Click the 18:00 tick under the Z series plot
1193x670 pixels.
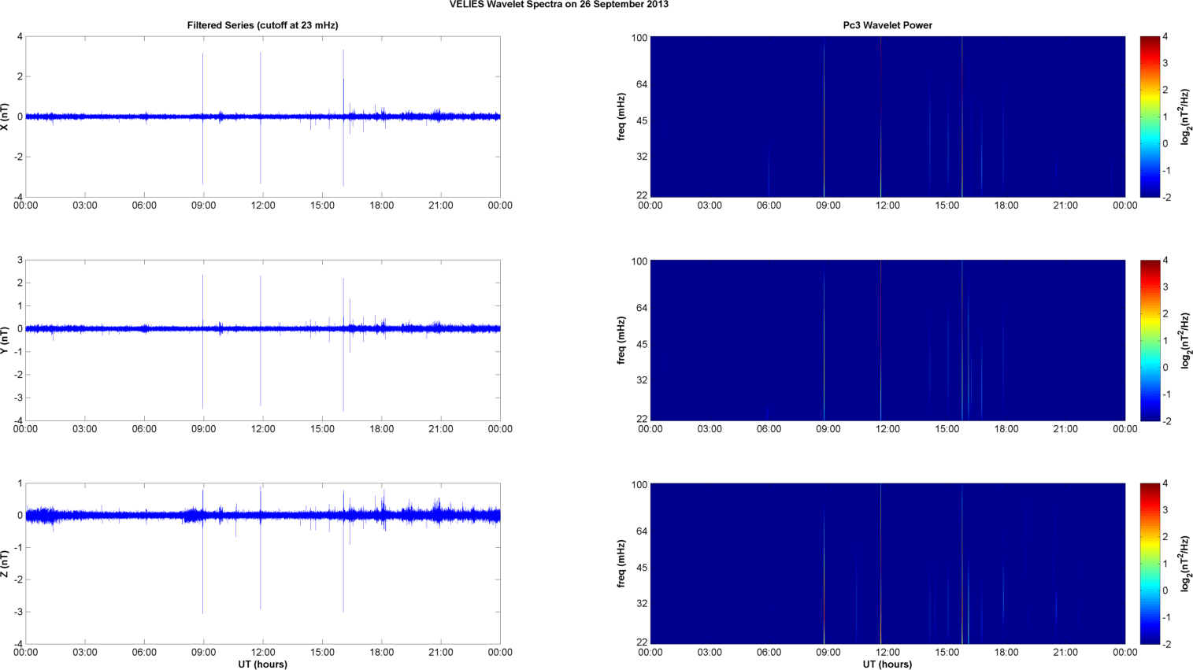coord(382,653)
